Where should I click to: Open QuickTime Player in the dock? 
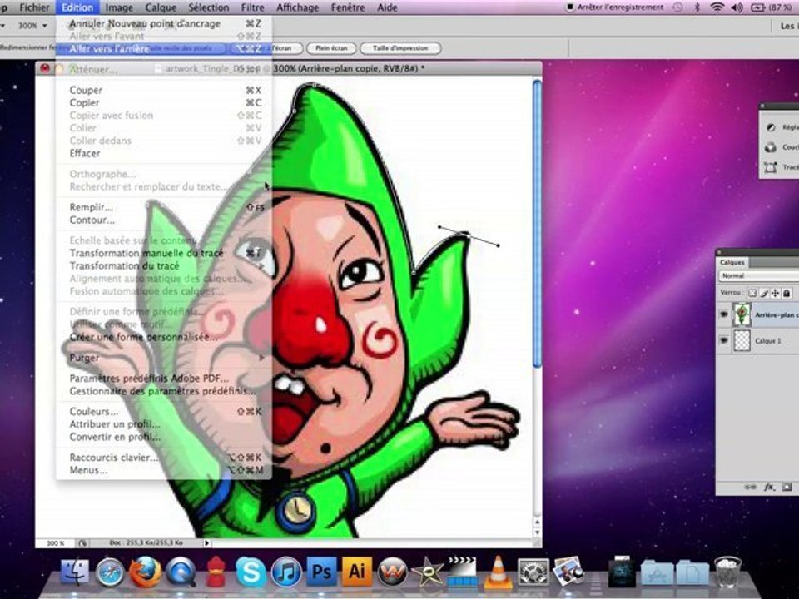click(181, 572)
